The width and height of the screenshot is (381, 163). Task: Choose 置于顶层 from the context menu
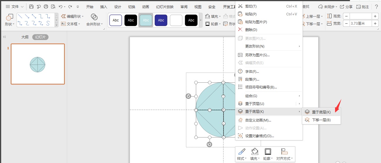coord(269,104)
